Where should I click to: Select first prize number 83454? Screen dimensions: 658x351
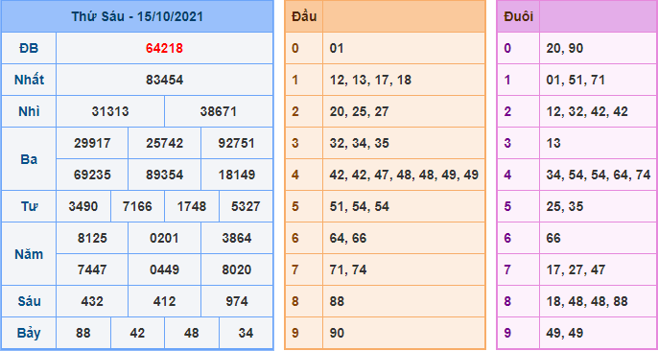[x=165, y=80]
